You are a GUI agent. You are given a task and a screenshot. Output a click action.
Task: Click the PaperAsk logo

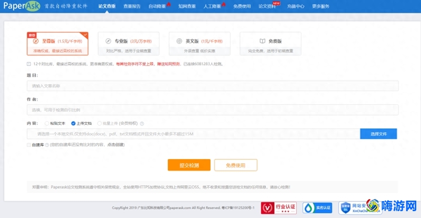coord(22,6)
